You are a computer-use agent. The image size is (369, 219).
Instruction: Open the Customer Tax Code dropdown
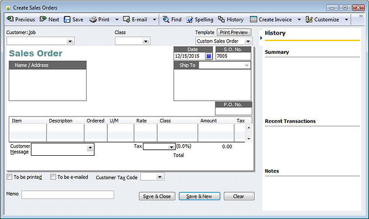tap(159, 177)
